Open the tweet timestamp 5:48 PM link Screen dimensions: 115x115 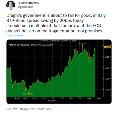[x=12, y=109]
